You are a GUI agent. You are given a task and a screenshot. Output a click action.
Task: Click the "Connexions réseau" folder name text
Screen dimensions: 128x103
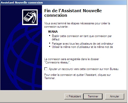point(57,62)
